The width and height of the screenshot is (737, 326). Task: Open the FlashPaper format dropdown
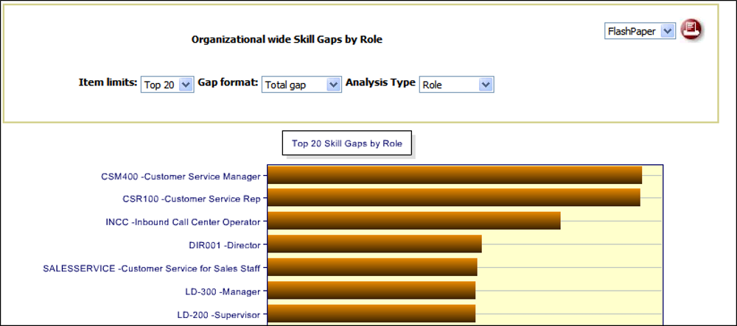(x=640, y=31)
